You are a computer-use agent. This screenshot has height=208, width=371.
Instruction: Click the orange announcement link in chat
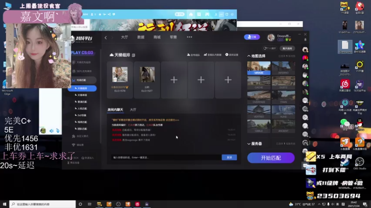click(145, 120)
